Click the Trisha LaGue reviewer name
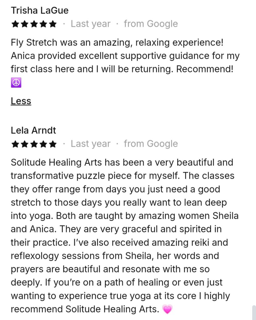 tap(40, 10)
